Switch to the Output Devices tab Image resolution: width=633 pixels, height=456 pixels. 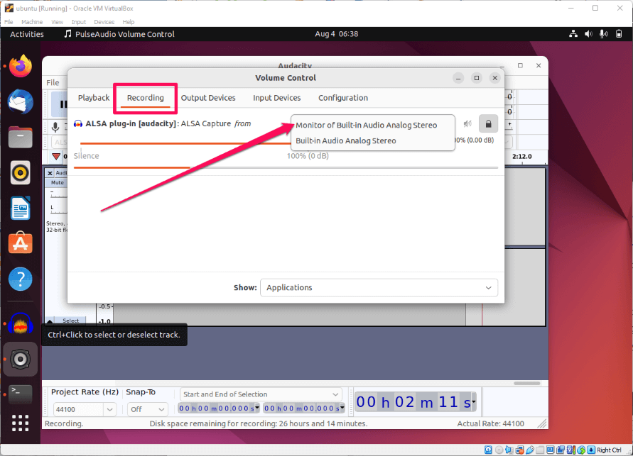(208, 98)
